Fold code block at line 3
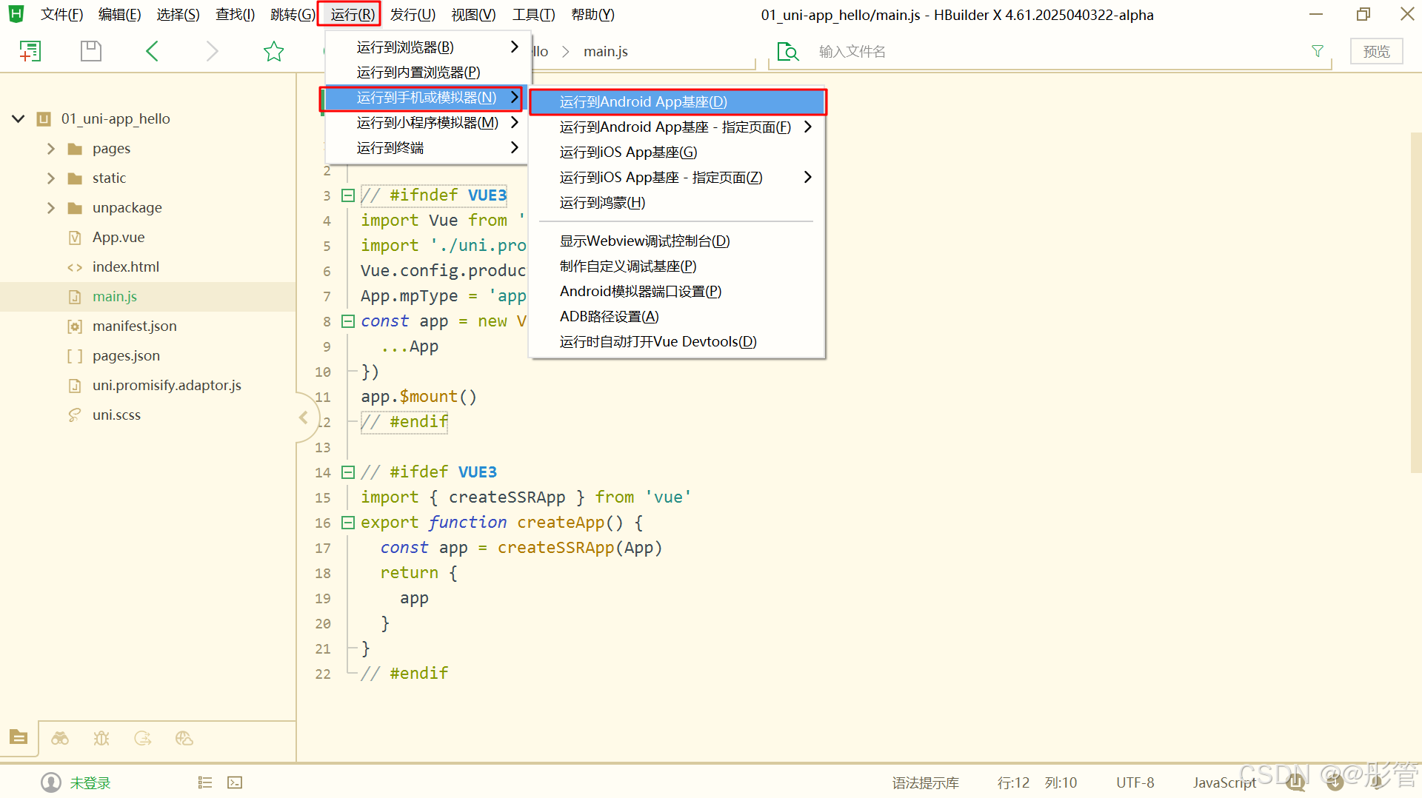Viewport: 1422px width, 798px height. tap(348, 195)
